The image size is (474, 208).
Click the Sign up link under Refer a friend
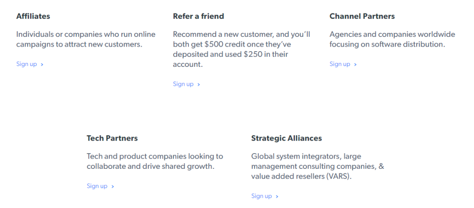click(x=183, y=84)
